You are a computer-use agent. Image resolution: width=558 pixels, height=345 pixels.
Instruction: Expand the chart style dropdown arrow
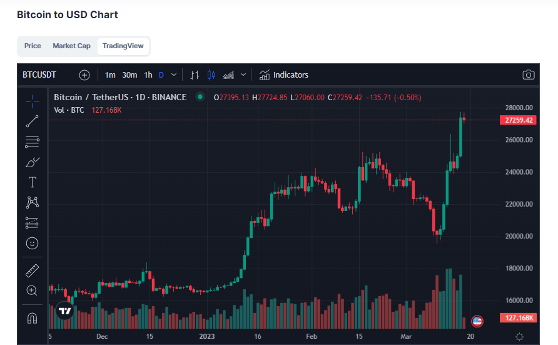(243, 75)
